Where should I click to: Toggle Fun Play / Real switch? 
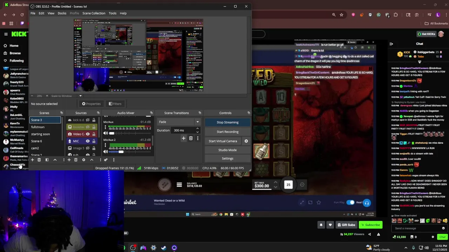pos(350,202)
